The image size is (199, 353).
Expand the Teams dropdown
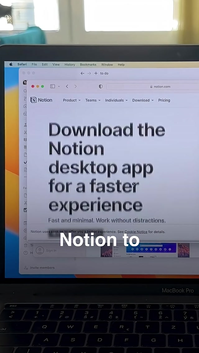(93, 101)
